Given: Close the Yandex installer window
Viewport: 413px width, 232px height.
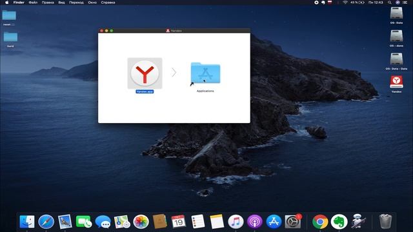Looking at the screenshot, I should tap(102, 31).
